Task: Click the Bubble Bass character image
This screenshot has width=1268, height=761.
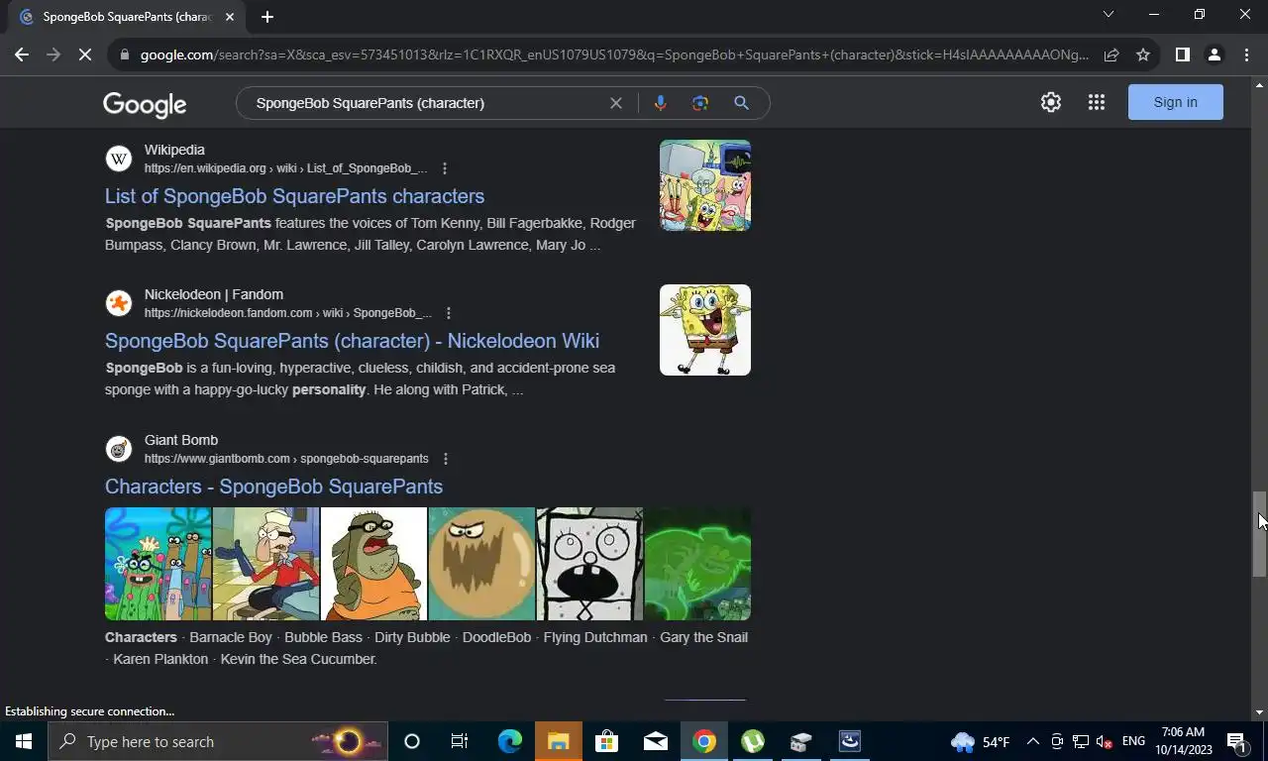Action: tap(373, 564)
